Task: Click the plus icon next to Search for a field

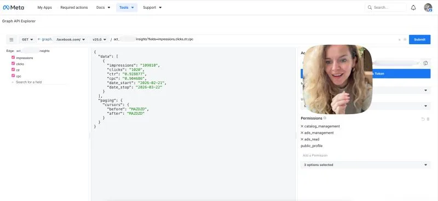Action: (x=13, y=82)
